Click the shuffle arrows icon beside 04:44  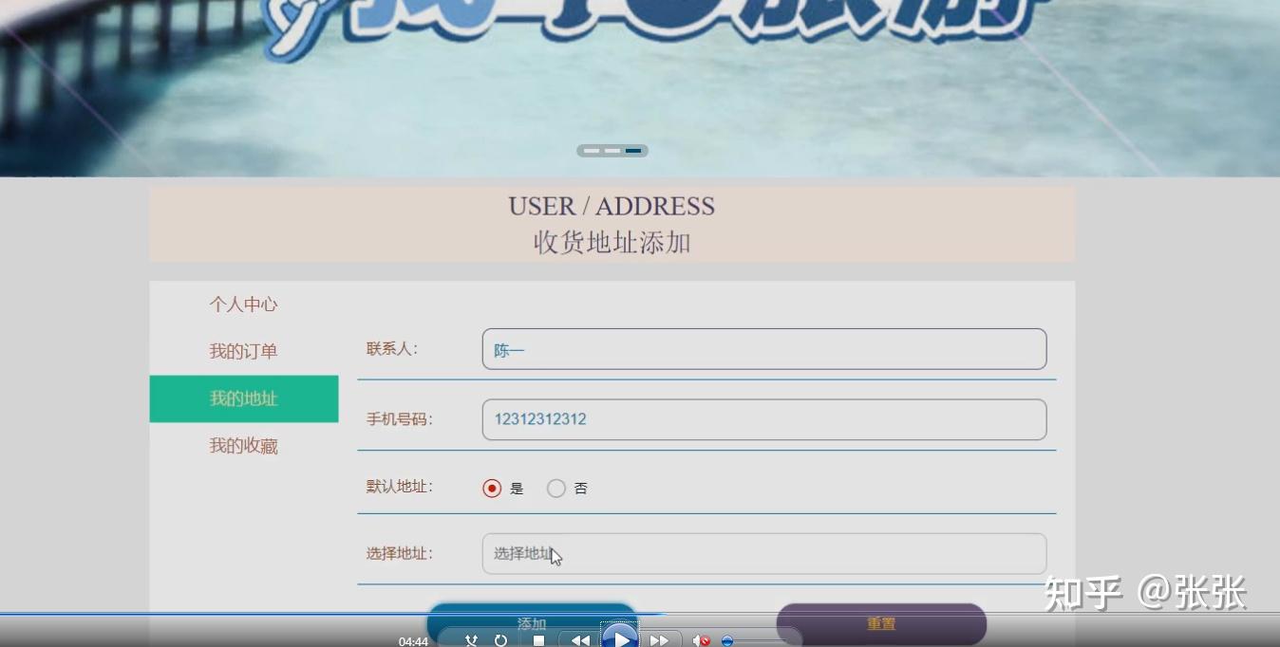(471, 640)
